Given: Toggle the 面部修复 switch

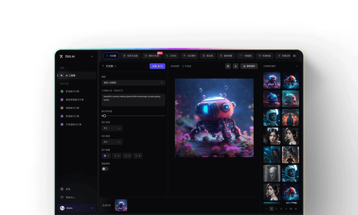Looking at the screenshot, I should pos(105,169).
